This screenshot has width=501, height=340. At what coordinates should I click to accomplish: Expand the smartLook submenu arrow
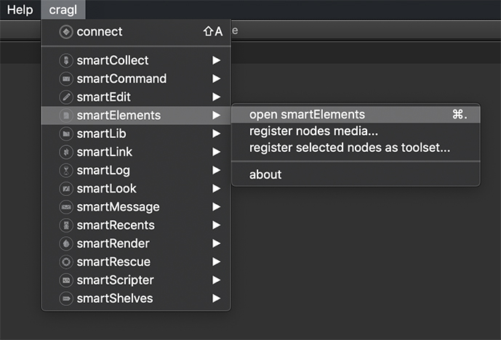(x=216, y=188)
